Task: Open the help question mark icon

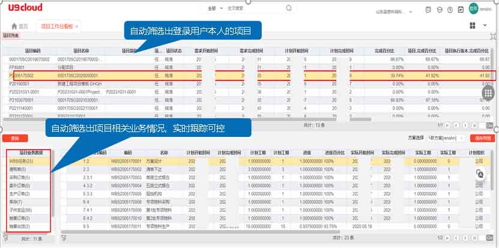Action: tap(450, 10)
